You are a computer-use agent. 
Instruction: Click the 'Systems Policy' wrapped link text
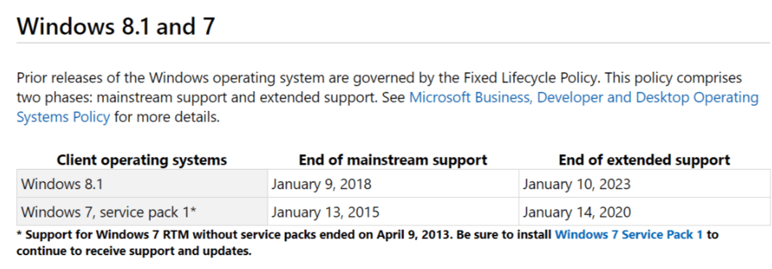pyautogui.click(x=63, y=118)
